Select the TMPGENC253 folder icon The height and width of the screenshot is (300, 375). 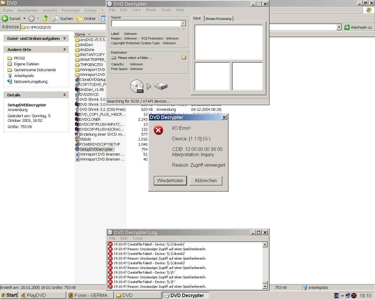click(77, 64)
